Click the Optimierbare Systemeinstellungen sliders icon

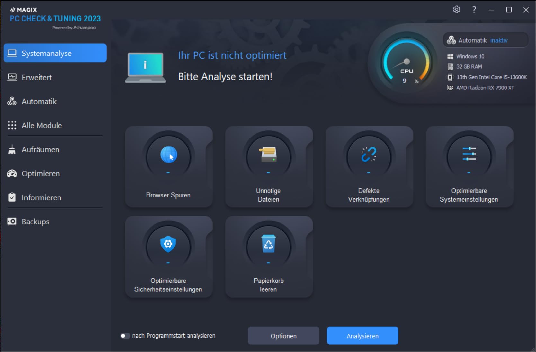click(x=469, y=154)
